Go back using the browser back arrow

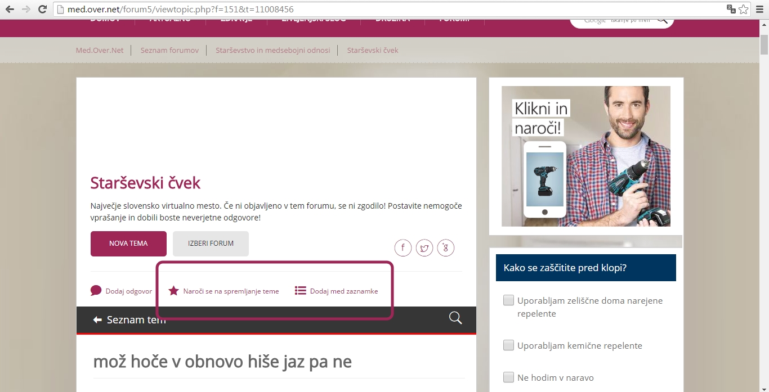click(x=10, y=9)
